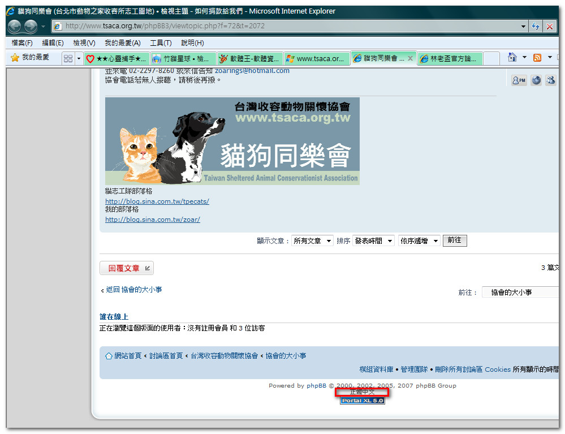Click 刪除所有討論區 Cookies link
The height and width of the screenshot is (434, 565).
pos(472,369)
